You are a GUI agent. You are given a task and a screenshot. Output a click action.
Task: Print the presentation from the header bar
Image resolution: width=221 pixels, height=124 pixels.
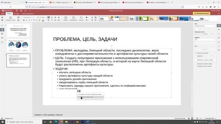pos(21,11)
